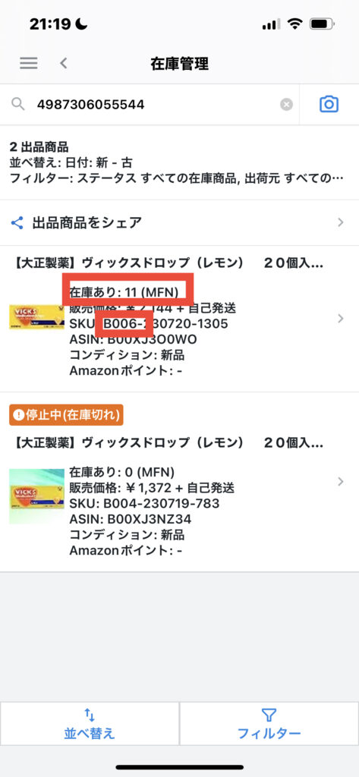Select the 並べ替え bottom tab
The image size is (359, 777).
[x=90, y=723]
